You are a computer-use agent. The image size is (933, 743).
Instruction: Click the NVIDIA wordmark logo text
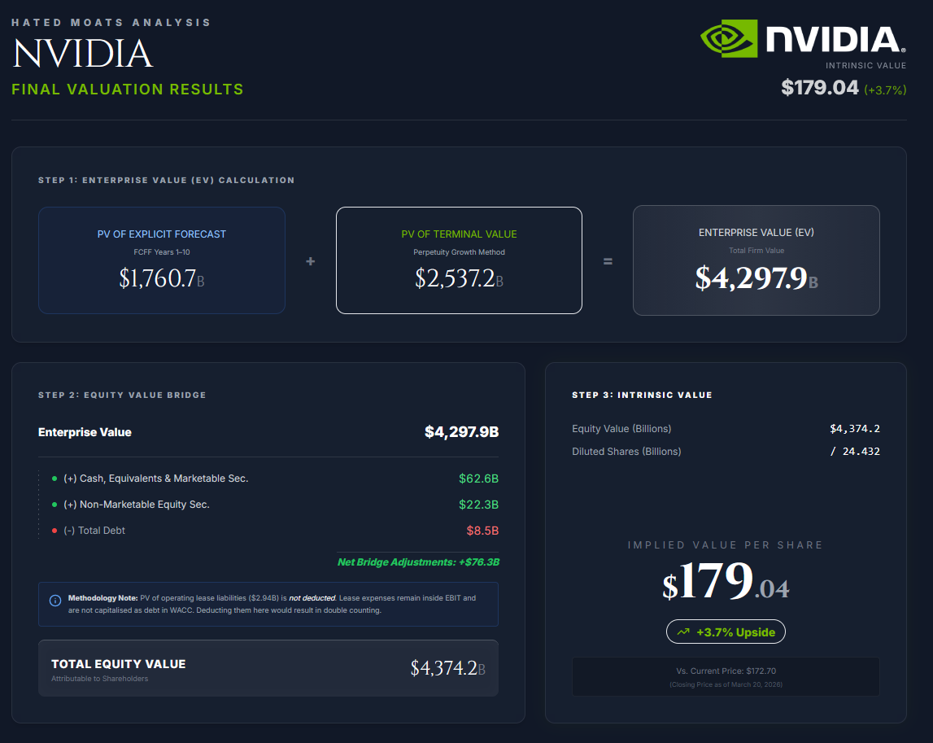coord(835,39)
